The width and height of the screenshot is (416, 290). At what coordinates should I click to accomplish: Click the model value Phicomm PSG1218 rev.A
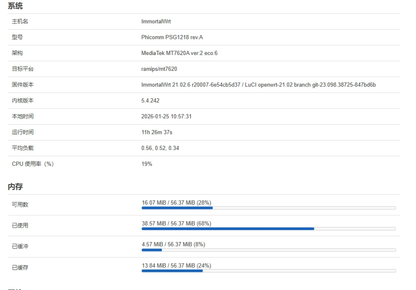coord(172,37)
